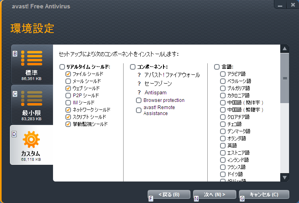Select the 最小限 install option icon
299x203 pixels.
tap(31, 98)
